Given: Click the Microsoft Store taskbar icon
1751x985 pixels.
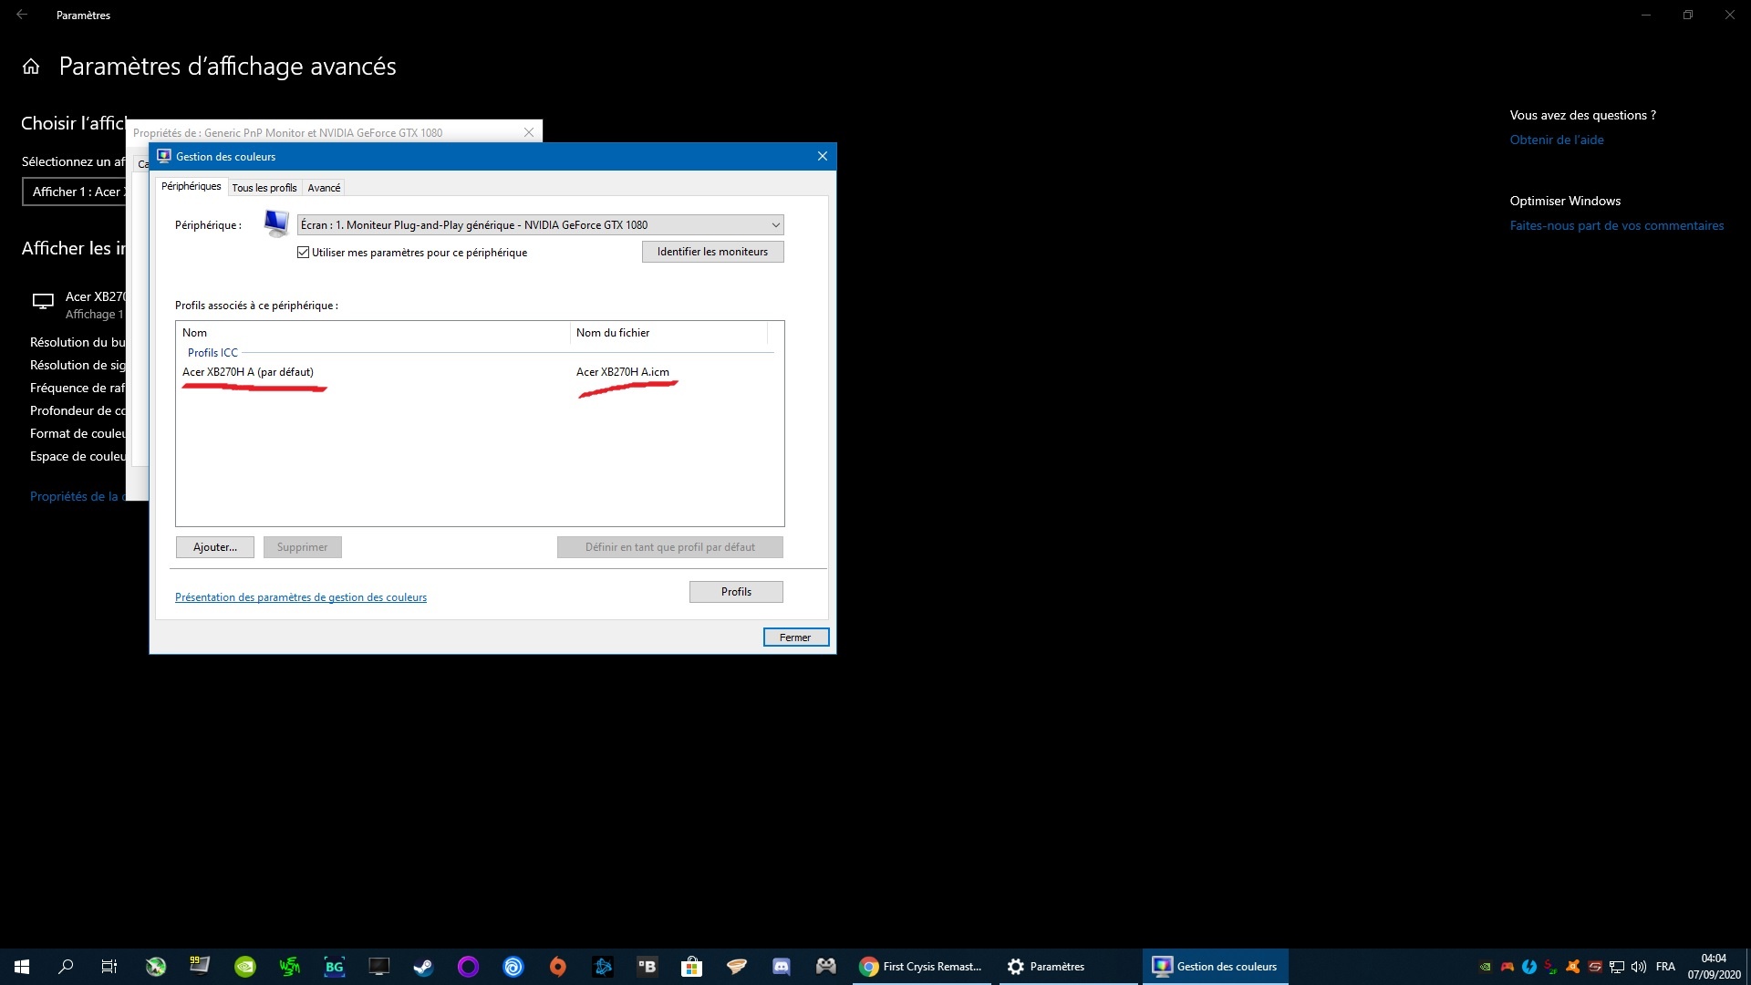Looking at the screenshot, I should 691,967.
